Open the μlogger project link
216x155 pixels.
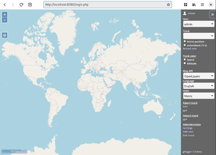pos(187,152)
